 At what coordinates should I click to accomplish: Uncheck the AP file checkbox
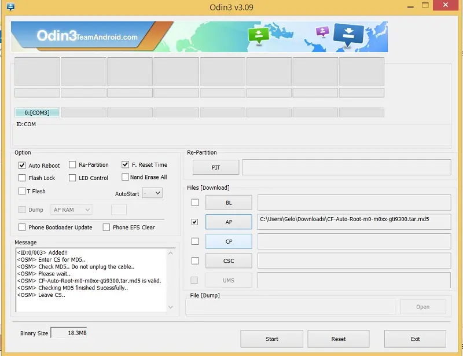coord(194,222)
